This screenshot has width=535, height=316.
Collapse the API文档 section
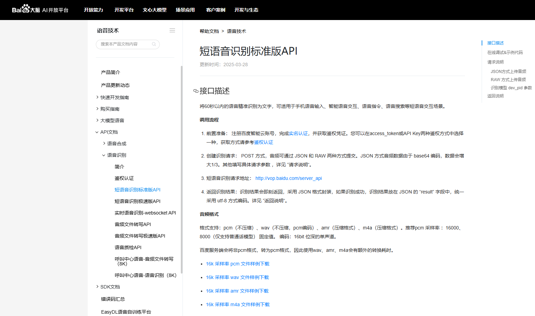tap(97, 132)
